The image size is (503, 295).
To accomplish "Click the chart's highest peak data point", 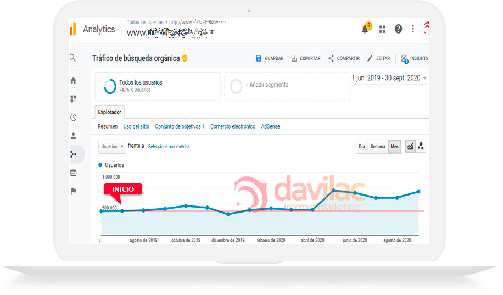I will click(x=334, y=191).
